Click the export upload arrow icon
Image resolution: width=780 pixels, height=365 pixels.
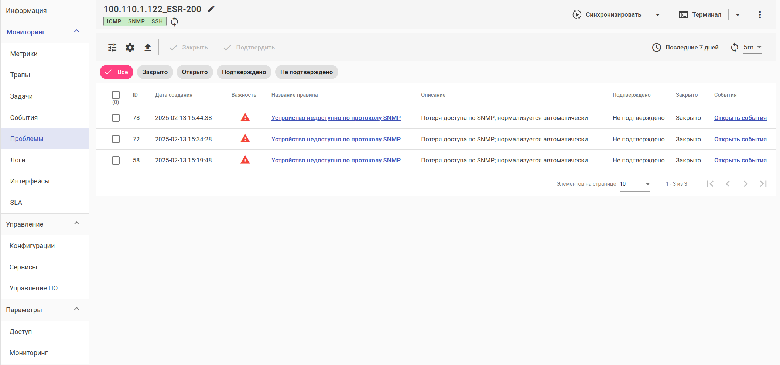[x=148, y=48]
